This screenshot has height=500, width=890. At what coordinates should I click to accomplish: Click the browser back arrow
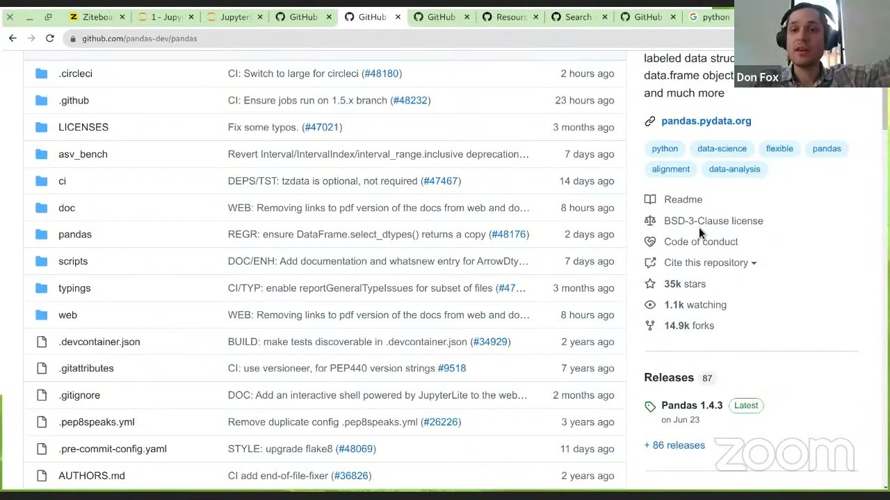[13, 38]
